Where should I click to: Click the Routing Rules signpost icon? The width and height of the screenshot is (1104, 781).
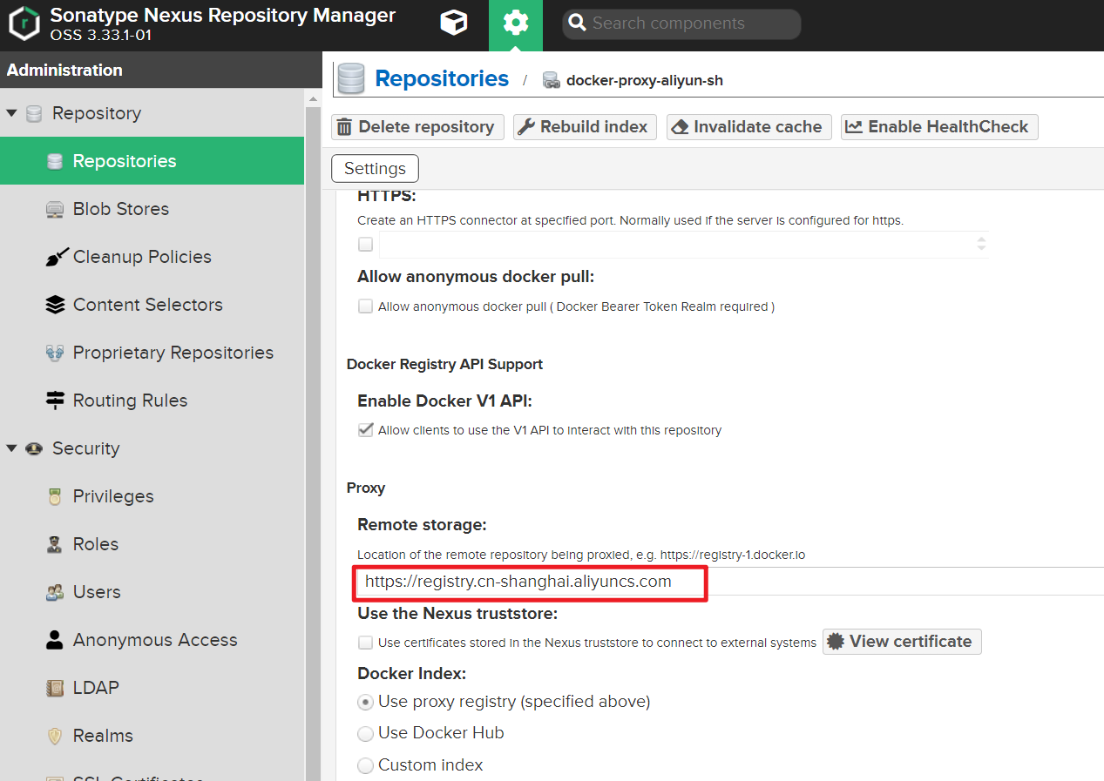(55, 401)
